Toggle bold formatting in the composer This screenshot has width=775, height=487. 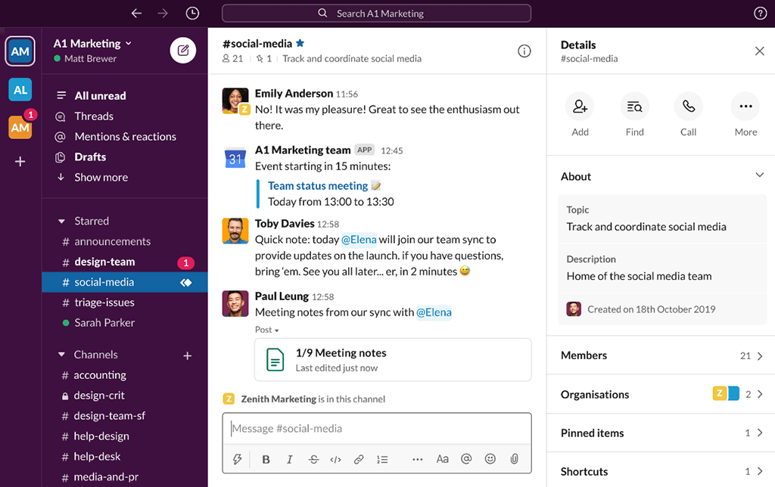(x=266, y=459)
